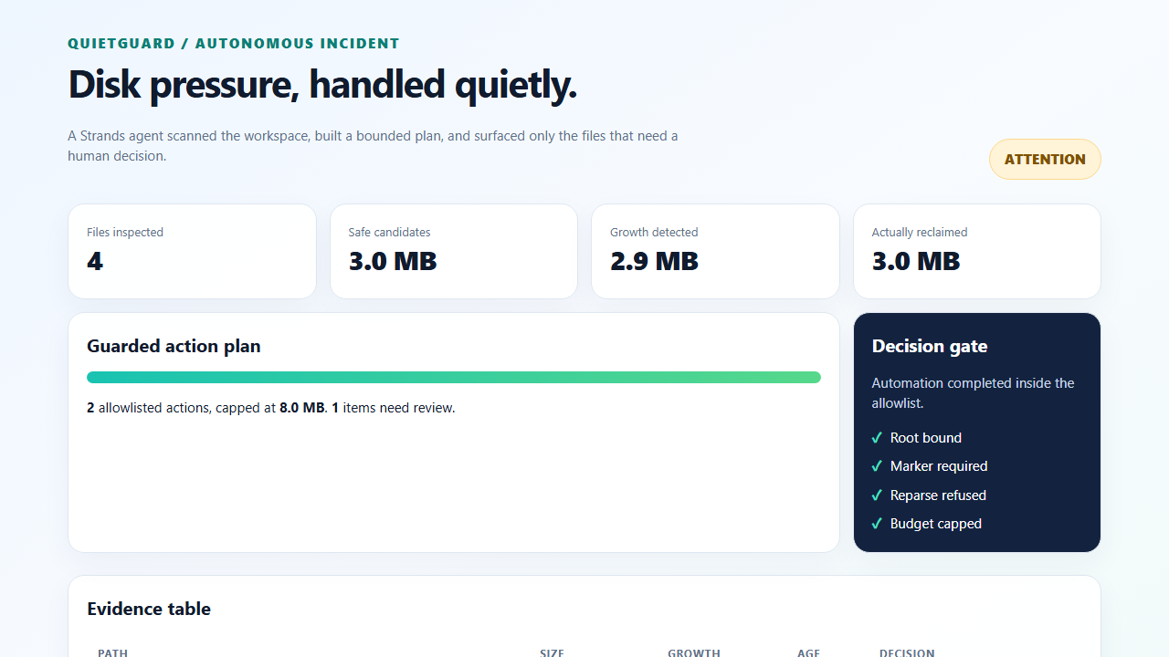The height and width of the screenshot is (657, 1169).
Task: Select the "Root bound" gate item text
Action: click(926, 438)
